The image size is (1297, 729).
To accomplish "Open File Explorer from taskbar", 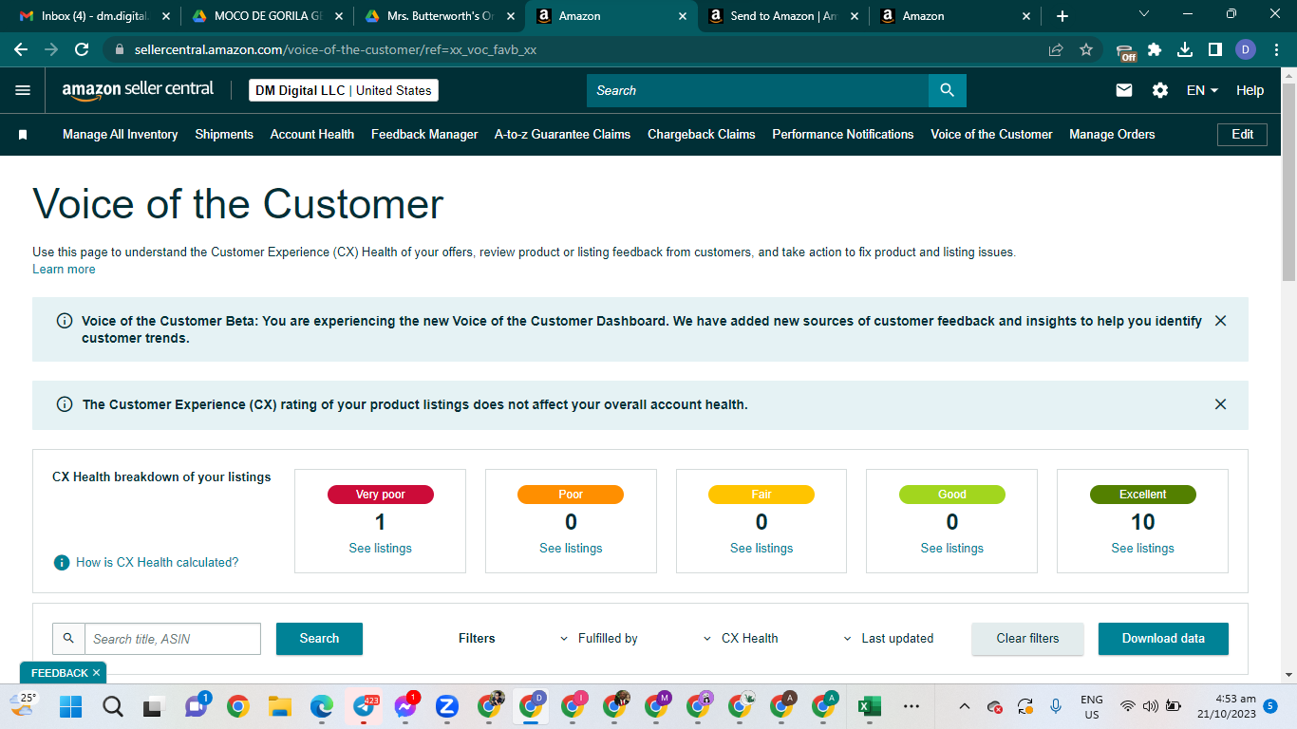I will 279,706.
